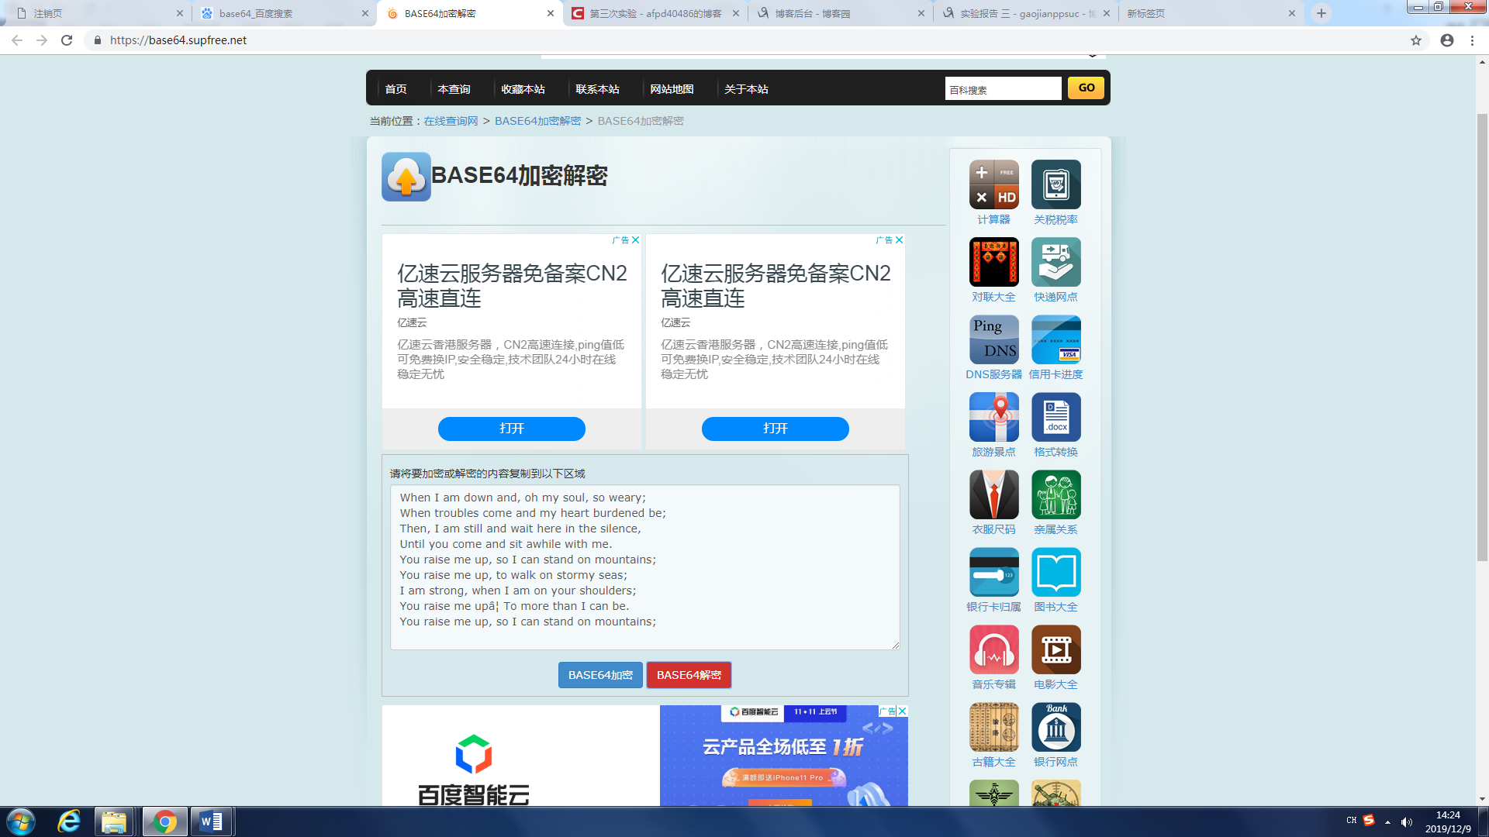Open the 音乐专辑 headphones icon

coord(993,649)
